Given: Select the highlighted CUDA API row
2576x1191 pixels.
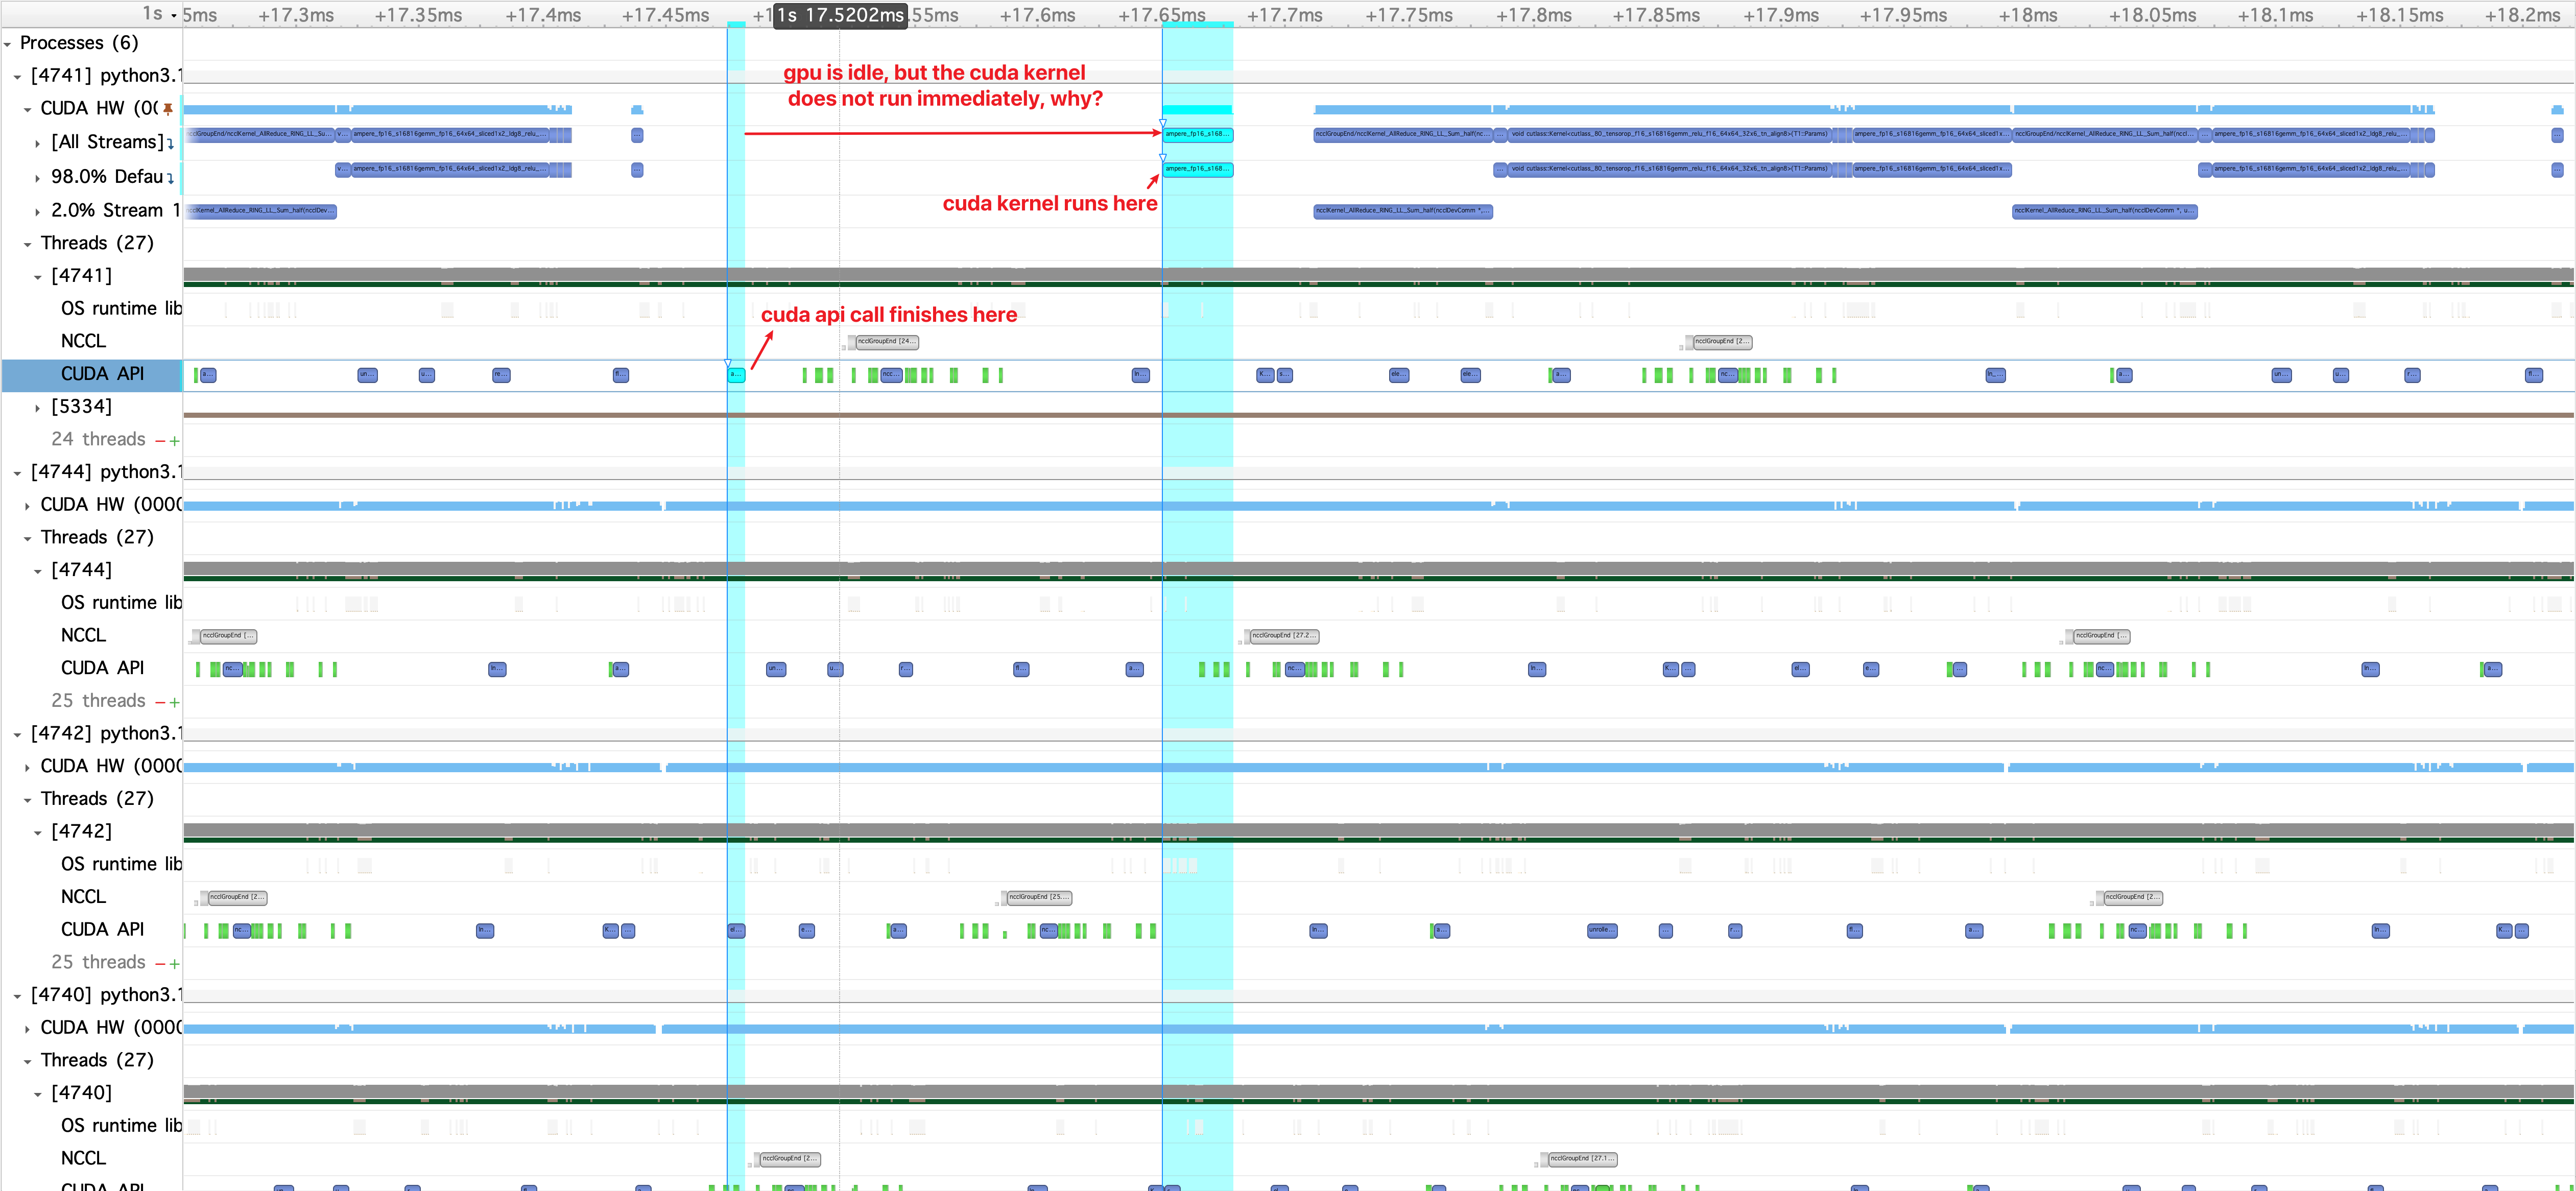Looking at the screenshot, I should coord(102,374).
